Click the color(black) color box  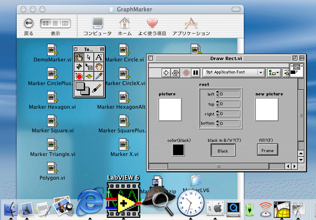(178, 150)
